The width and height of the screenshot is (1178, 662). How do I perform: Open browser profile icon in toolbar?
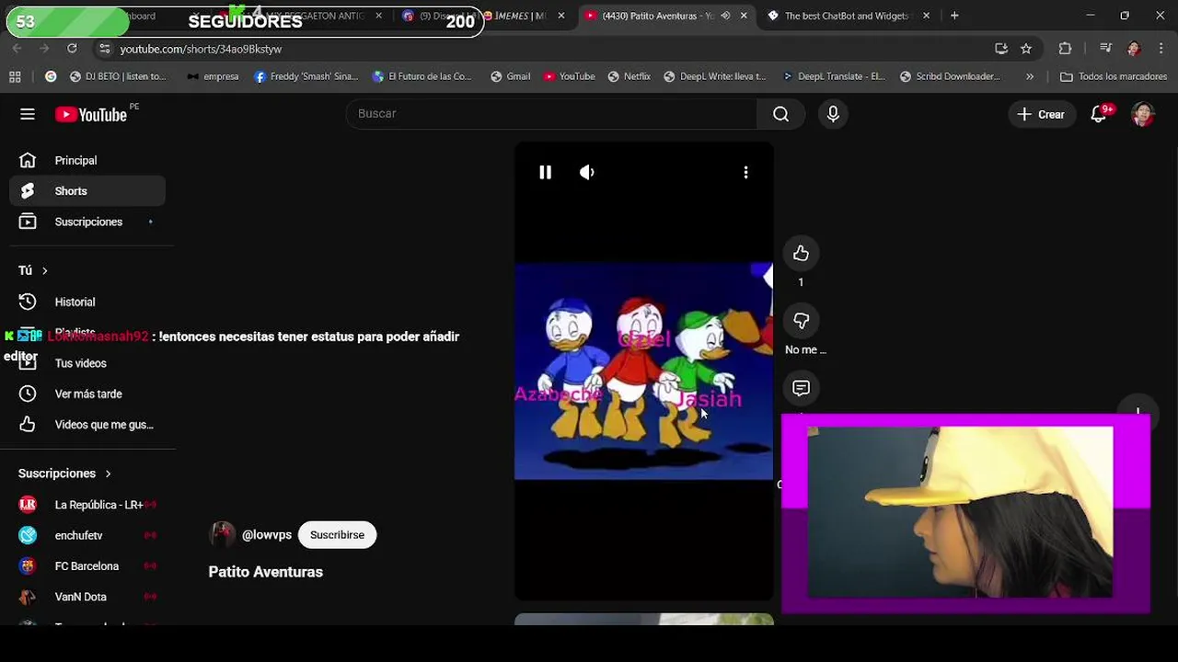(x=1134, y=48)
